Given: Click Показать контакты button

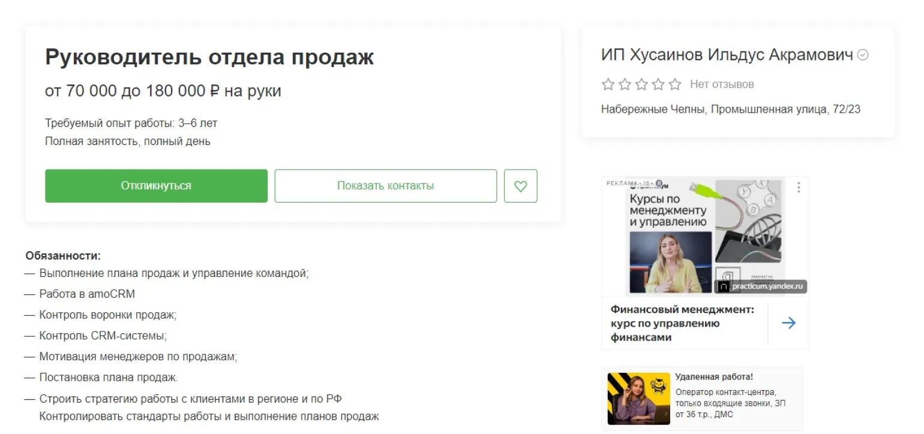Looking at the screenshot, I should 385,186.
